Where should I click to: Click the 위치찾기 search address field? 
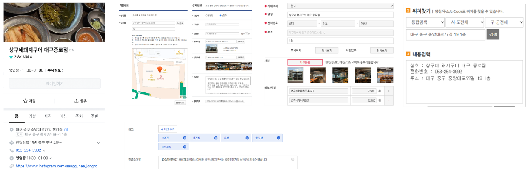pos(445,34)
